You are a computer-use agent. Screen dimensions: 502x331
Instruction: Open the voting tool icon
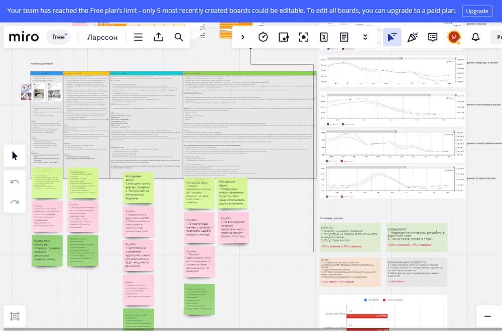coord(283,37)
